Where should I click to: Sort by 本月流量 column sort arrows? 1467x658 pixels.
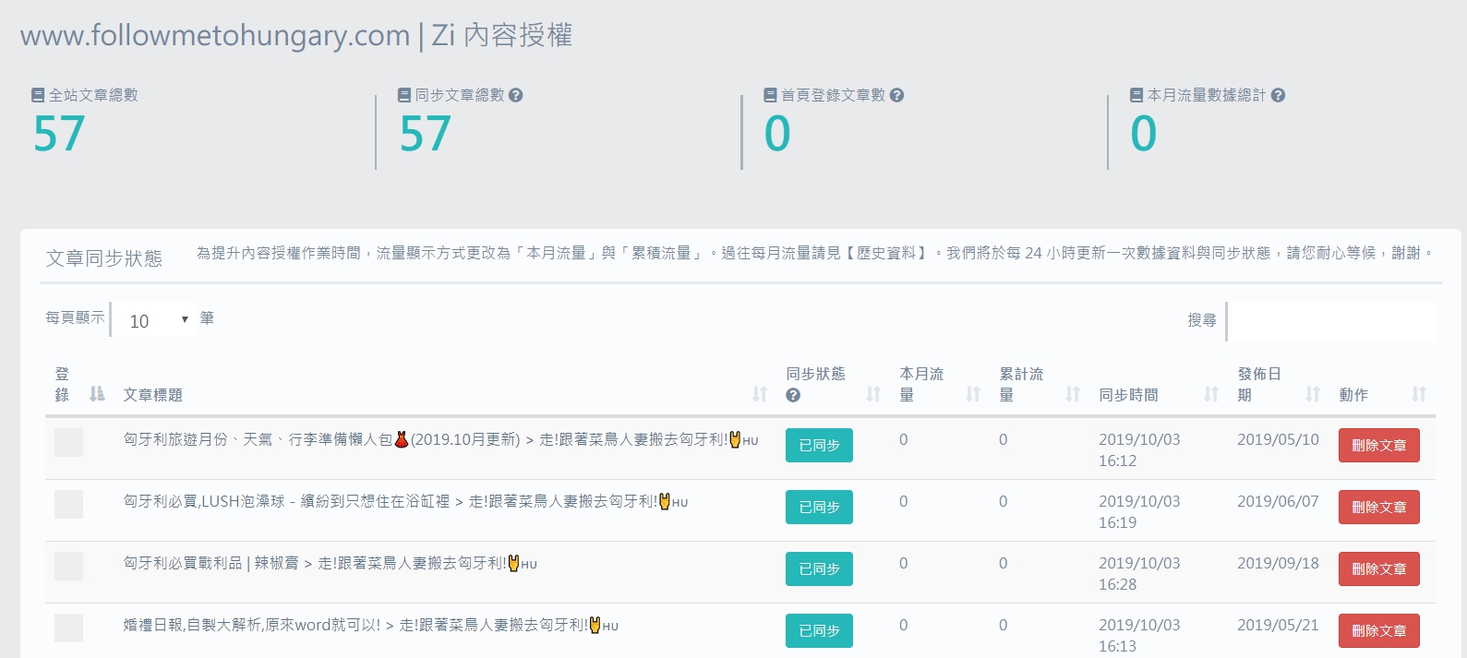tap(973, 394)
